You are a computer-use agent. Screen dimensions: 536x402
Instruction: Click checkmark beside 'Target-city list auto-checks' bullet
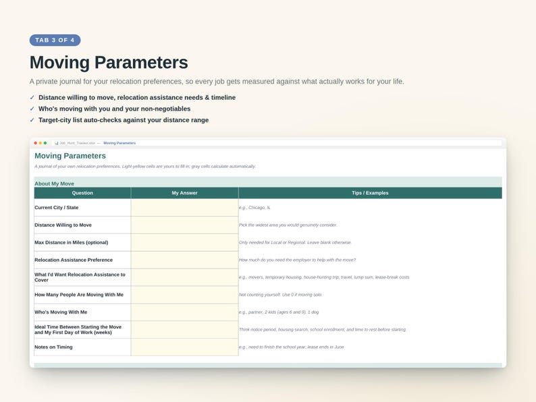pyautogui.click(x=32, y=120)
